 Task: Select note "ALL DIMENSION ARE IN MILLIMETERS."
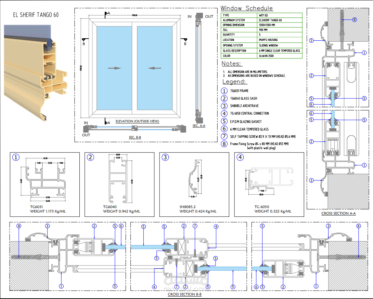point(248,72)
